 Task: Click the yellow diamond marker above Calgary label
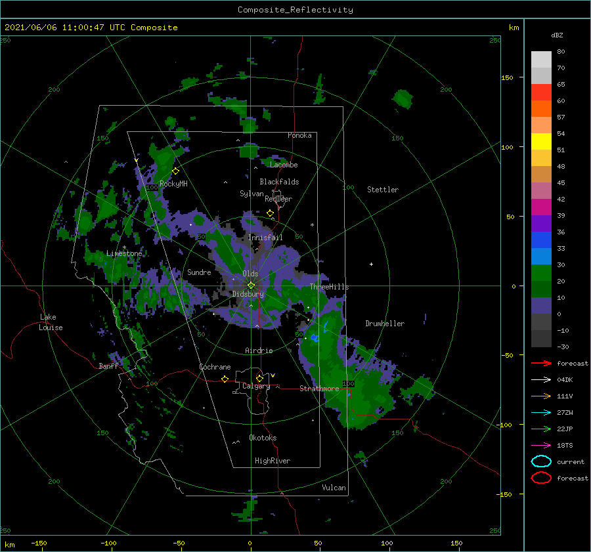(x=259, y=378)
